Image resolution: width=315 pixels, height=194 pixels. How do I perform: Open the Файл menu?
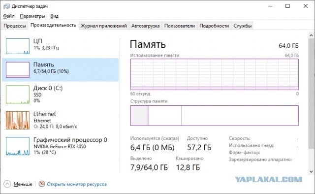tap(9, 16)
